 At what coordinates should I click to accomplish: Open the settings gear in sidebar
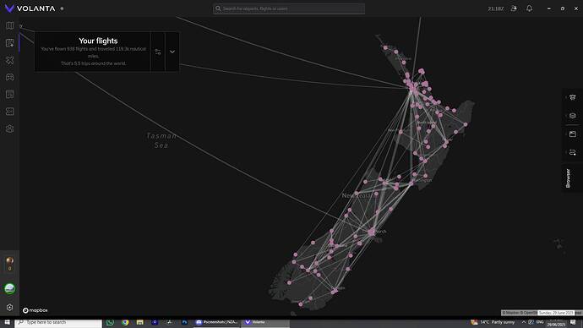pyautogui.click(x=9, y=308)
